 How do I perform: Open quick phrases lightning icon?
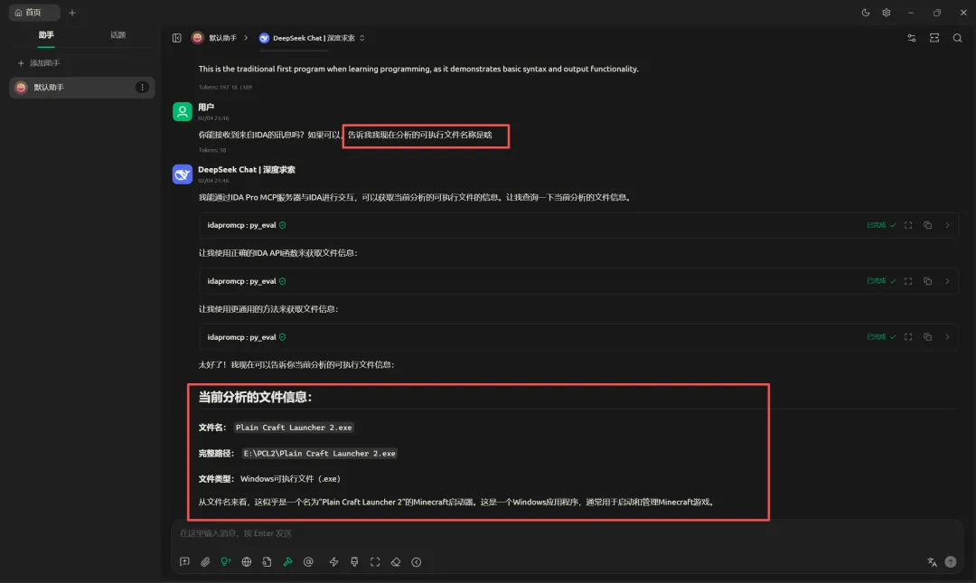point(333,562)
